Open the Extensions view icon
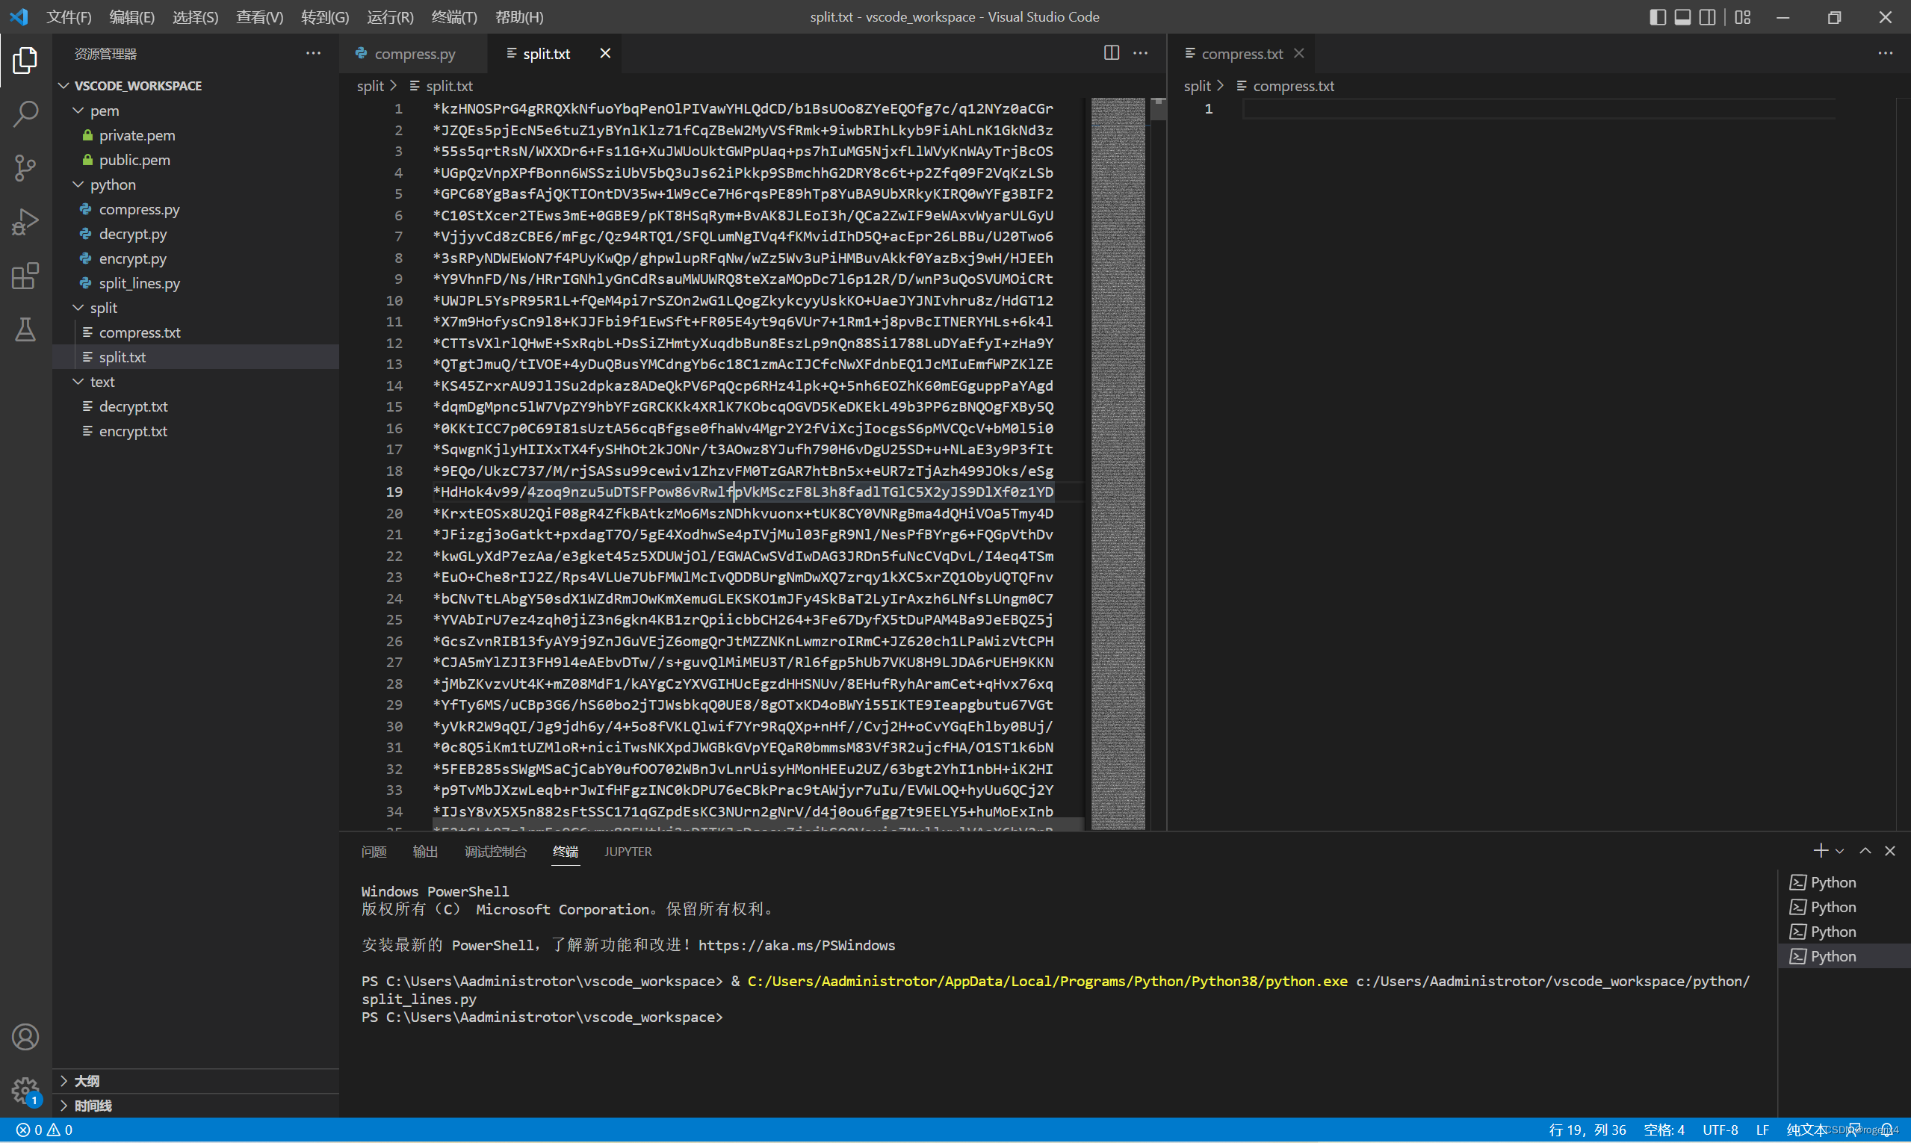Screen dimensions: 1911x1143 coord(25,276)
